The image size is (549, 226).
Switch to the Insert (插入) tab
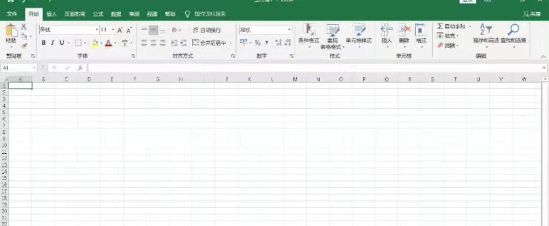pos(51,14)
